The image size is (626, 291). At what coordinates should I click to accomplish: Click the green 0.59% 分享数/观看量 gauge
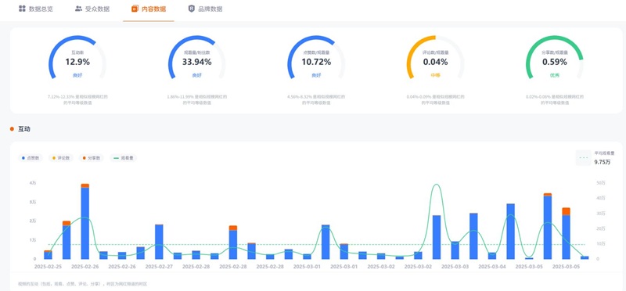click(x=555, y=58)
